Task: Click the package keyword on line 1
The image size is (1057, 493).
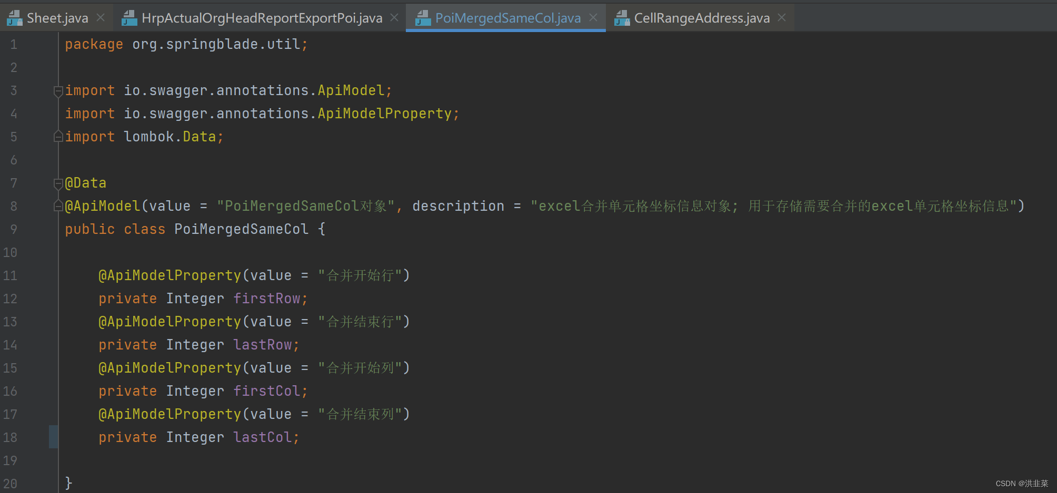Action: click(94, 45)
